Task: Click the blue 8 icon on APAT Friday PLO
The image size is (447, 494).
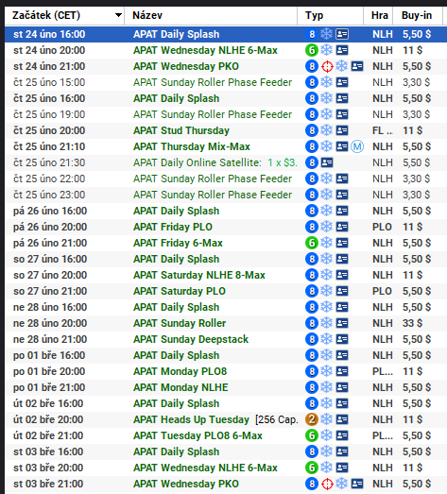Action: click(x=312, y=227)
